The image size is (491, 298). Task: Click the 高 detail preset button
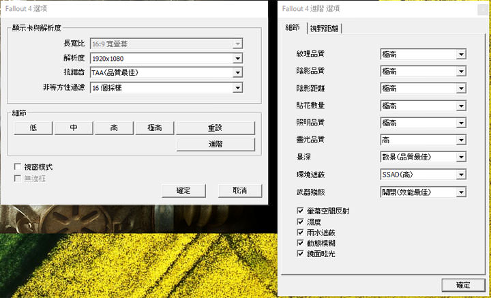point(114,128)
